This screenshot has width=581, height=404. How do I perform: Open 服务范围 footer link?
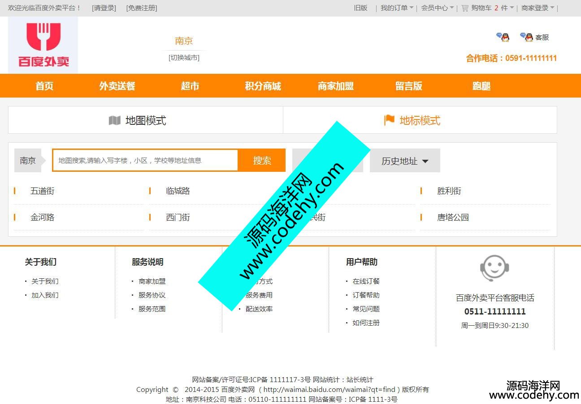point(152,309)
